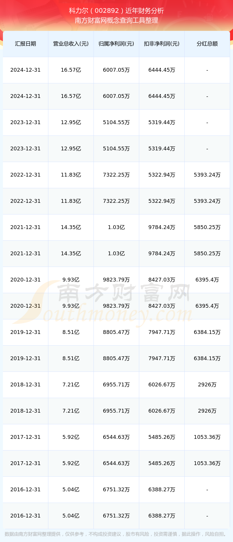Select the first 6395.4万 dividend cell
The height and width of the screenshot is (542, 233).
point(207,280)
